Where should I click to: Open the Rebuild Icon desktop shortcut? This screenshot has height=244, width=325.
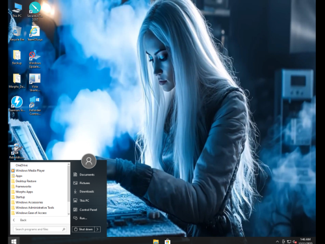pos(17,151)
